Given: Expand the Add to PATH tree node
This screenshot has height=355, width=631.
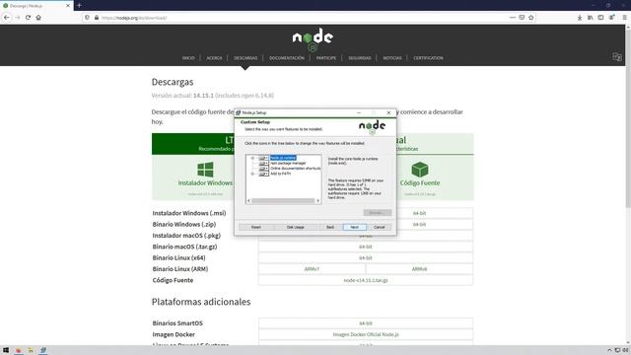Looking at the screenshot, I should pyautogui.click(x=252, y=174).
